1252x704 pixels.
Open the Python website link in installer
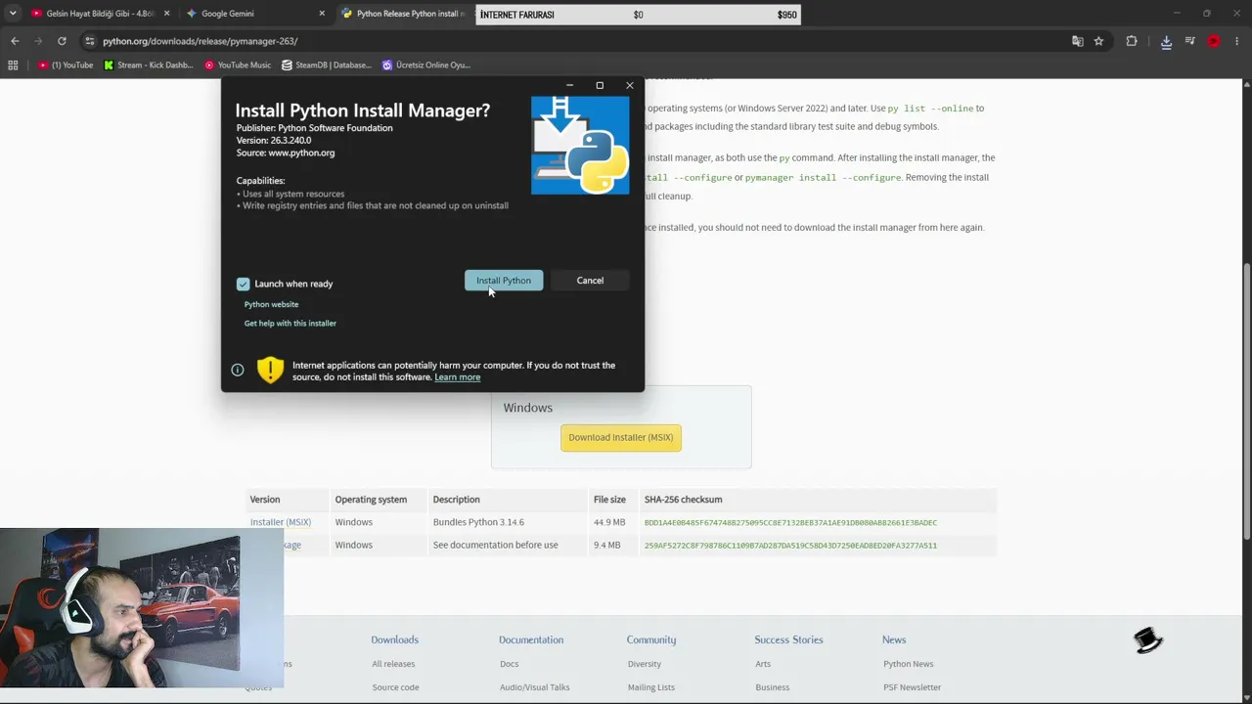[x=271, y=304]
